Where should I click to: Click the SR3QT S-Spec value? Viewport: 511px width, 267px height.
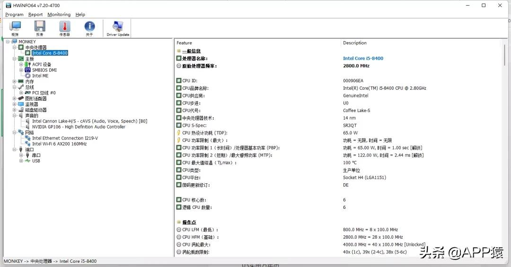click(x=350, y=125)
